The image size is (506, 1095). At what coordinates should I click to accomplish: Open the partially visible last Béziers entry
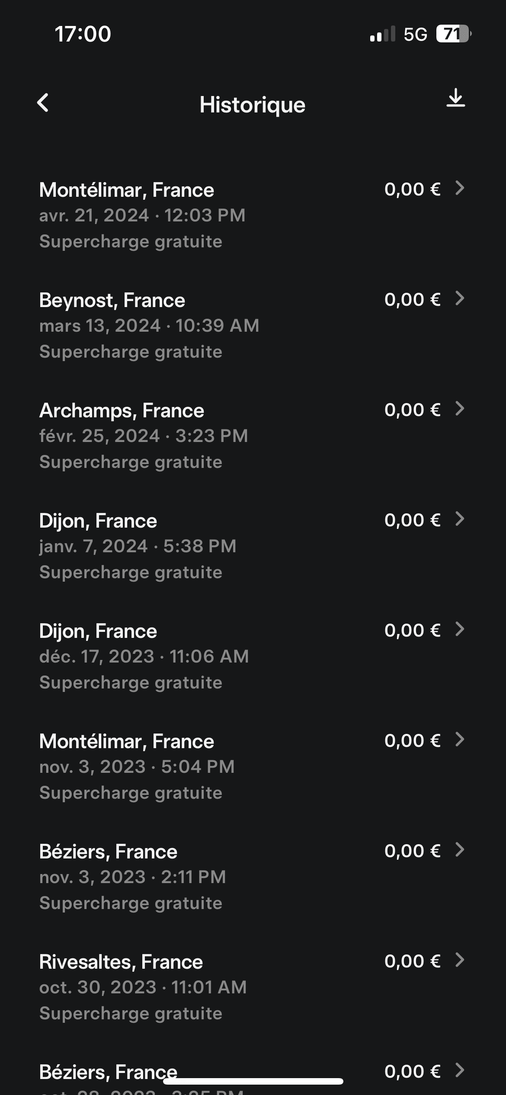point(108,1072)
